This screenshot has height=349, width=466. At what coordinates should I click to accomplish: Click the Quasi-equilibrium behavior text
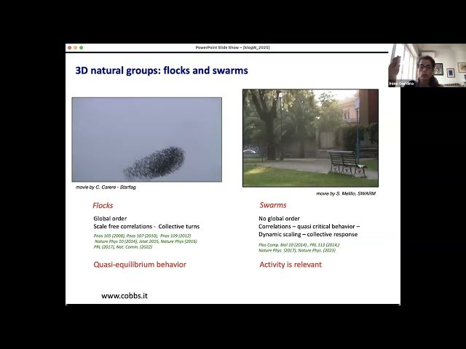[140, 265]
